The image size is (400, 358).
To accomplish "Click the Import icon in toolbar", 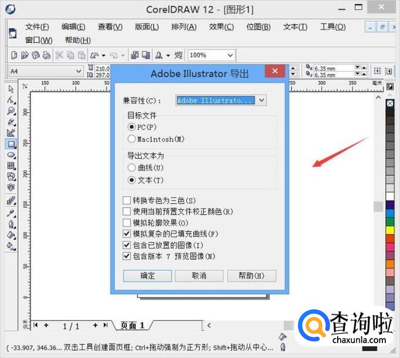I will pos(135,55).
